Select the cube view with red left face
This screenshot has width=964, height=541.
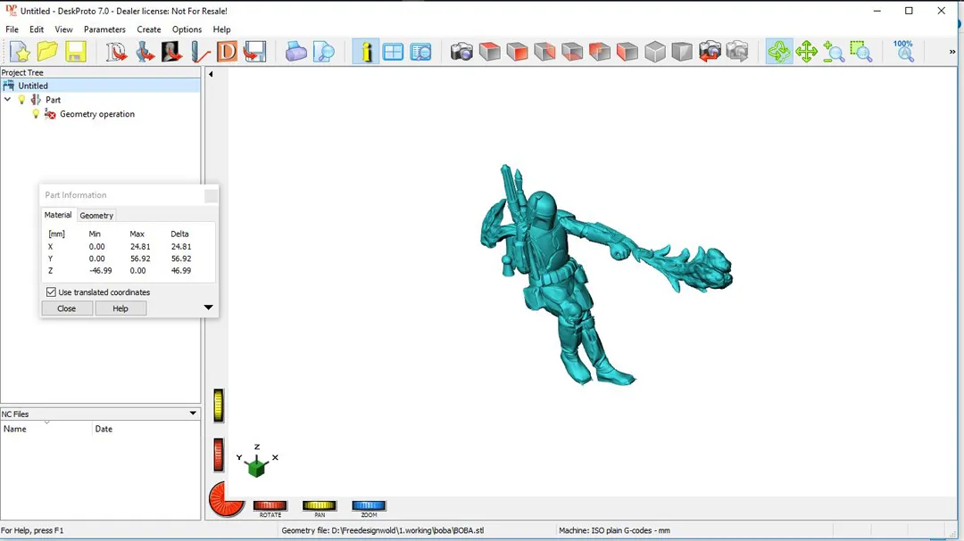(x=627, y=52)
